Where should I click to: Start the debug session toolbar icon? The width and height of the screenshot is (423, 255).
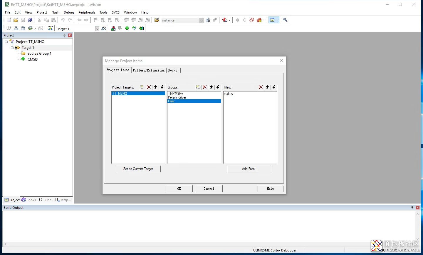tap(225, 20)
